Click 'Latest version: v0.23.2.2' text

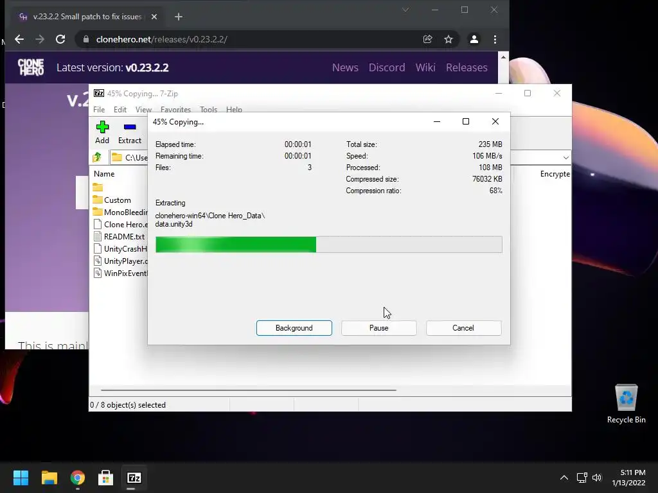(x=112, y=67)
